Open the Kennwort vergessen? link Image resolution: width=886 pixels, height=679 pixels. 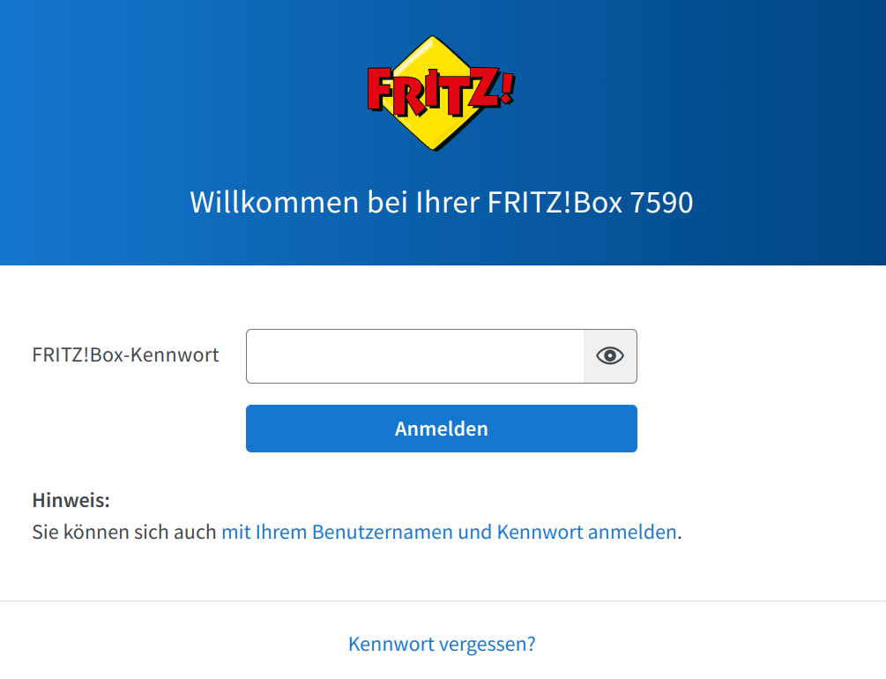[x=442, y=644]
